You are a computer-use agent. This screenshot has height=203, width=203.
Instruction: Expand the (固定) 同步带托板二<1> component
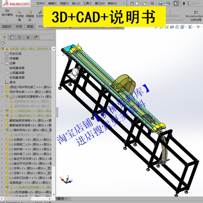(2, 87)
